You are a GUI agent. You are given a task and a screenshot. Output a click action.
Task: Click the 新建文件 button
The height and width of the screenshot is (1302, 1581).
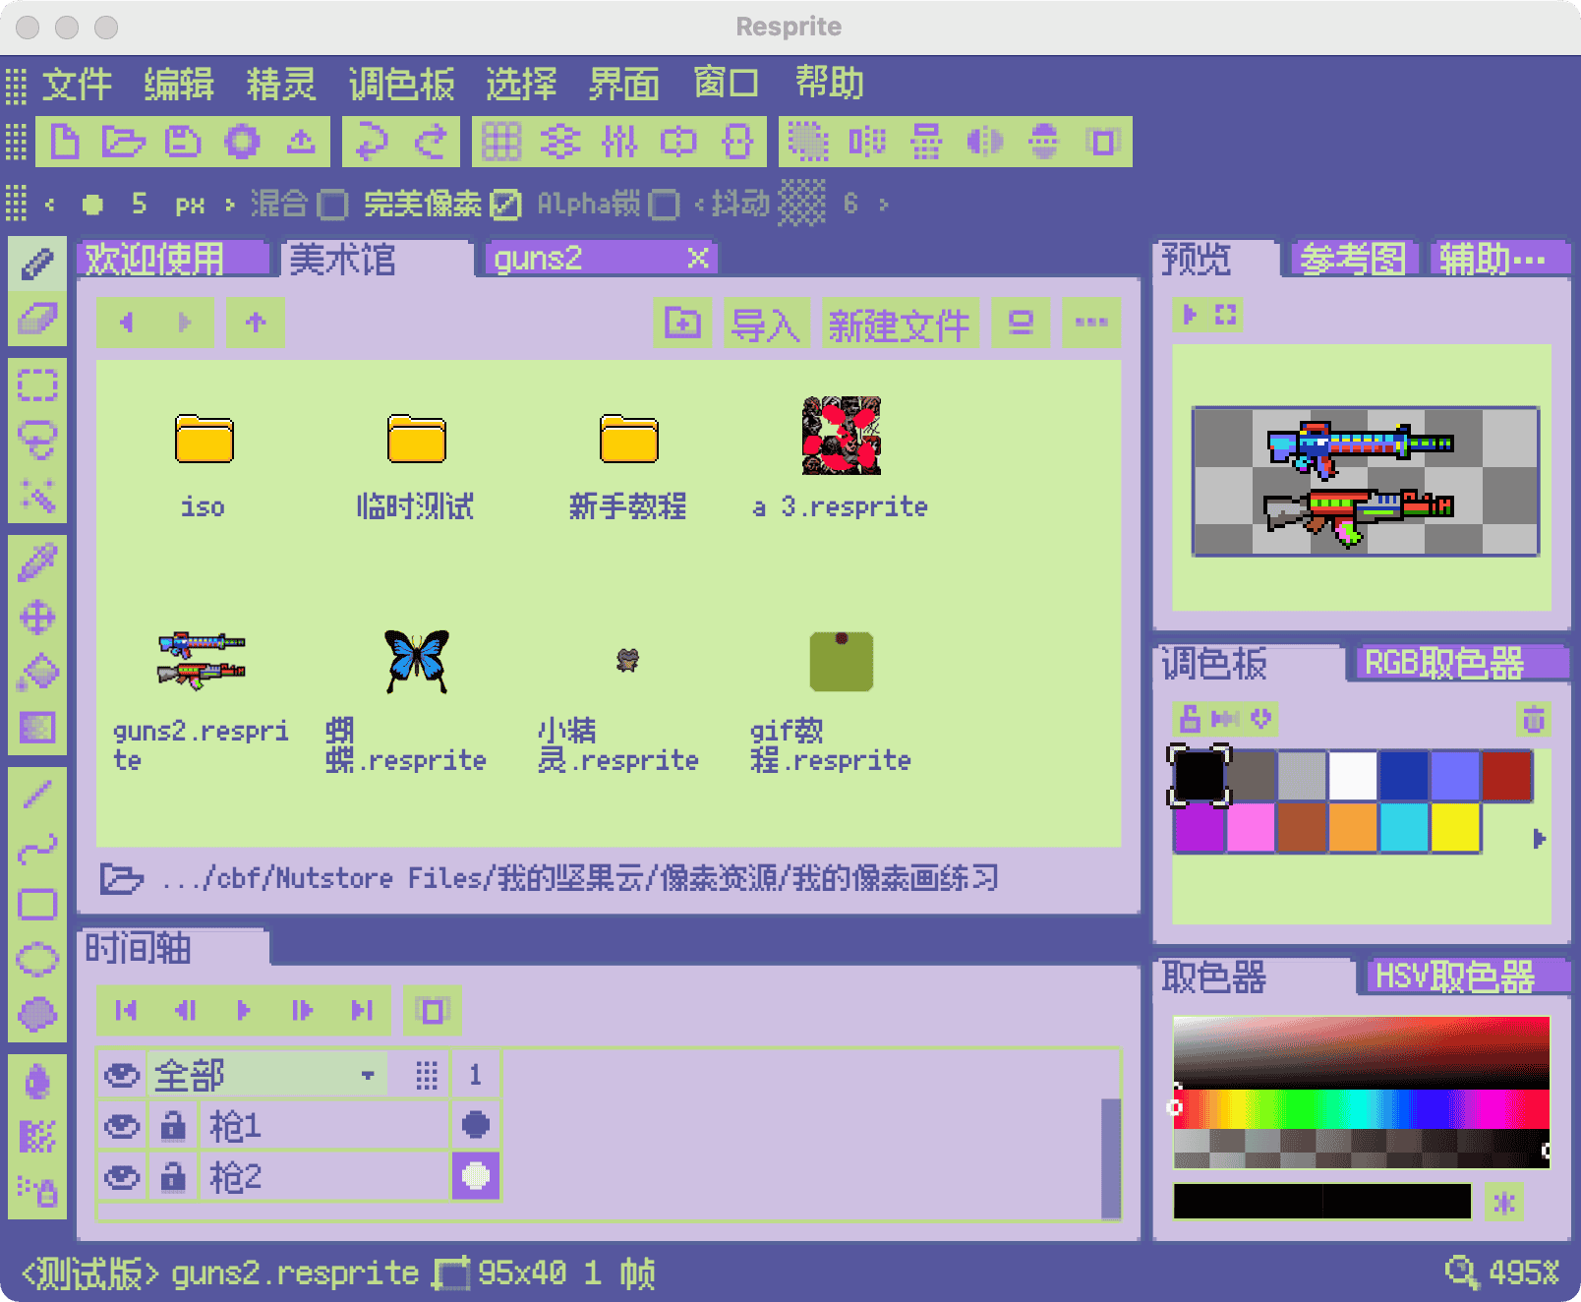click(900, 325)
